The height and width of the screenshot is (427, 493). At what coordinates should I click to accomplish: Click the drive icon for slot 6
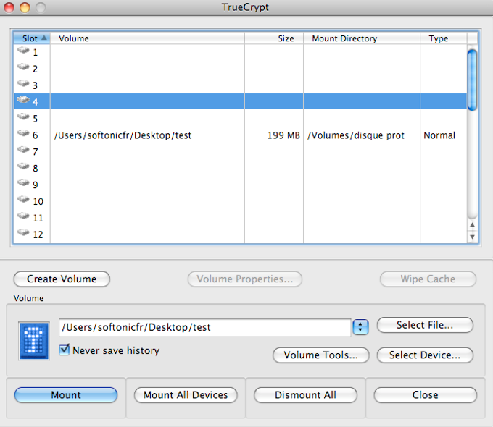coord(23,133)
